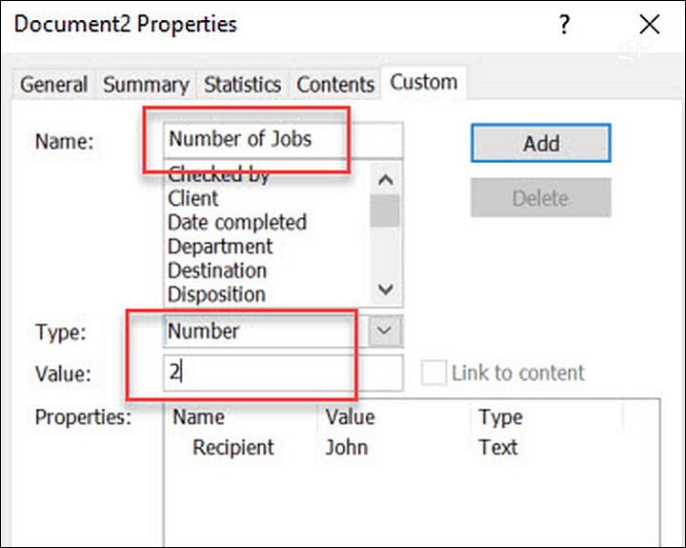Toggle the Link to content checkbox

[x=434, y=373]
